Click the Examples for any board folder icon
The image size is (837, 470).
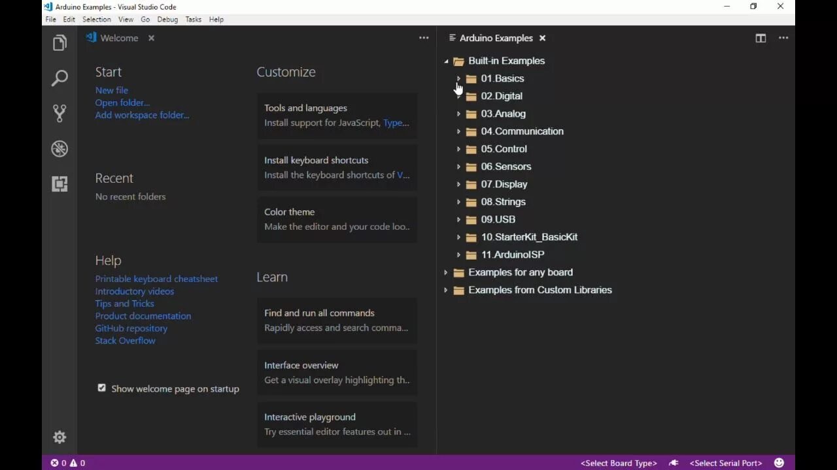pyautogui.click(x=458, y=272)
